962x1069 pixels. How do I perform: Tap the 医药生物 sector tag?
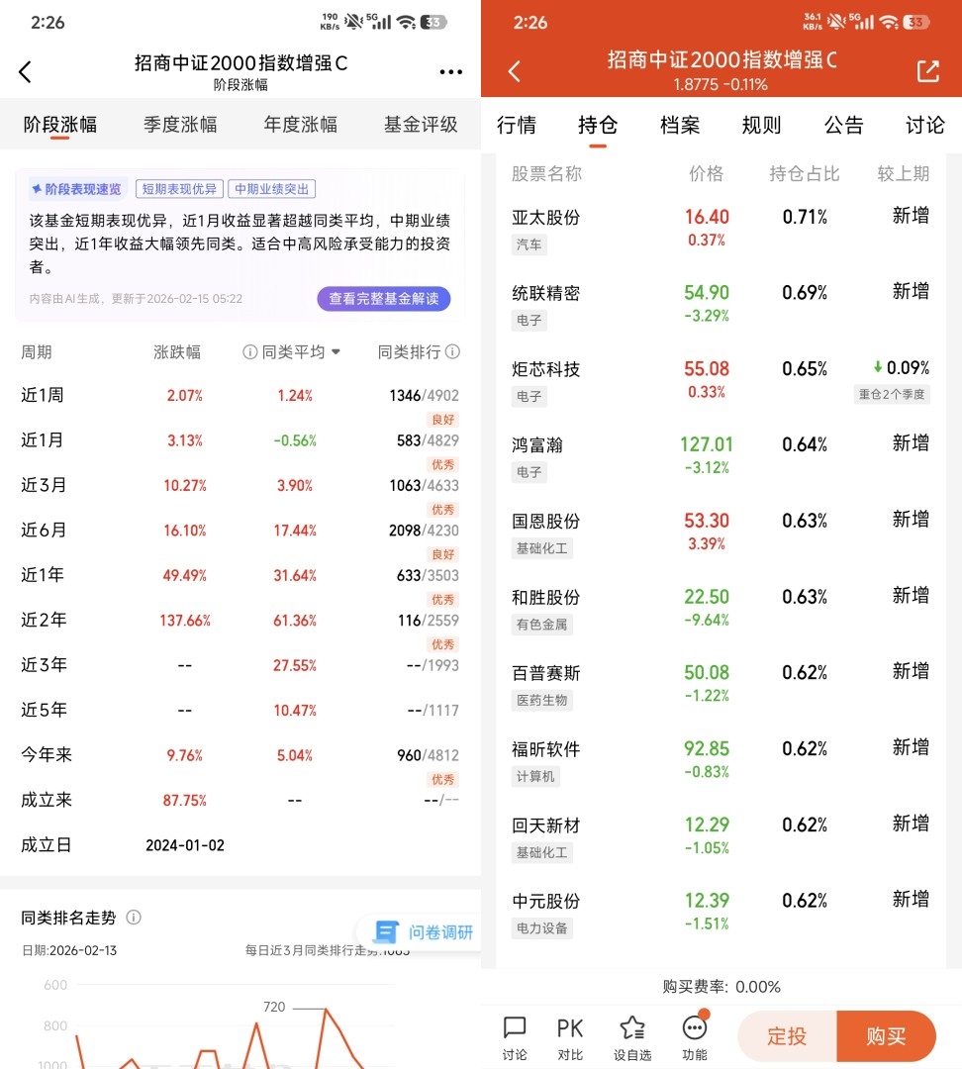(542, 700)
